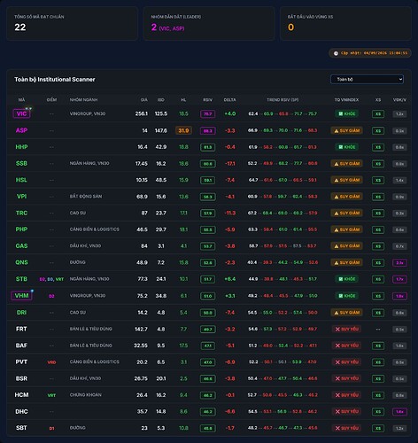The width and height of the screenshot is (418, 443).
Task: Select the PVT ticker
Action: point(21,361)
